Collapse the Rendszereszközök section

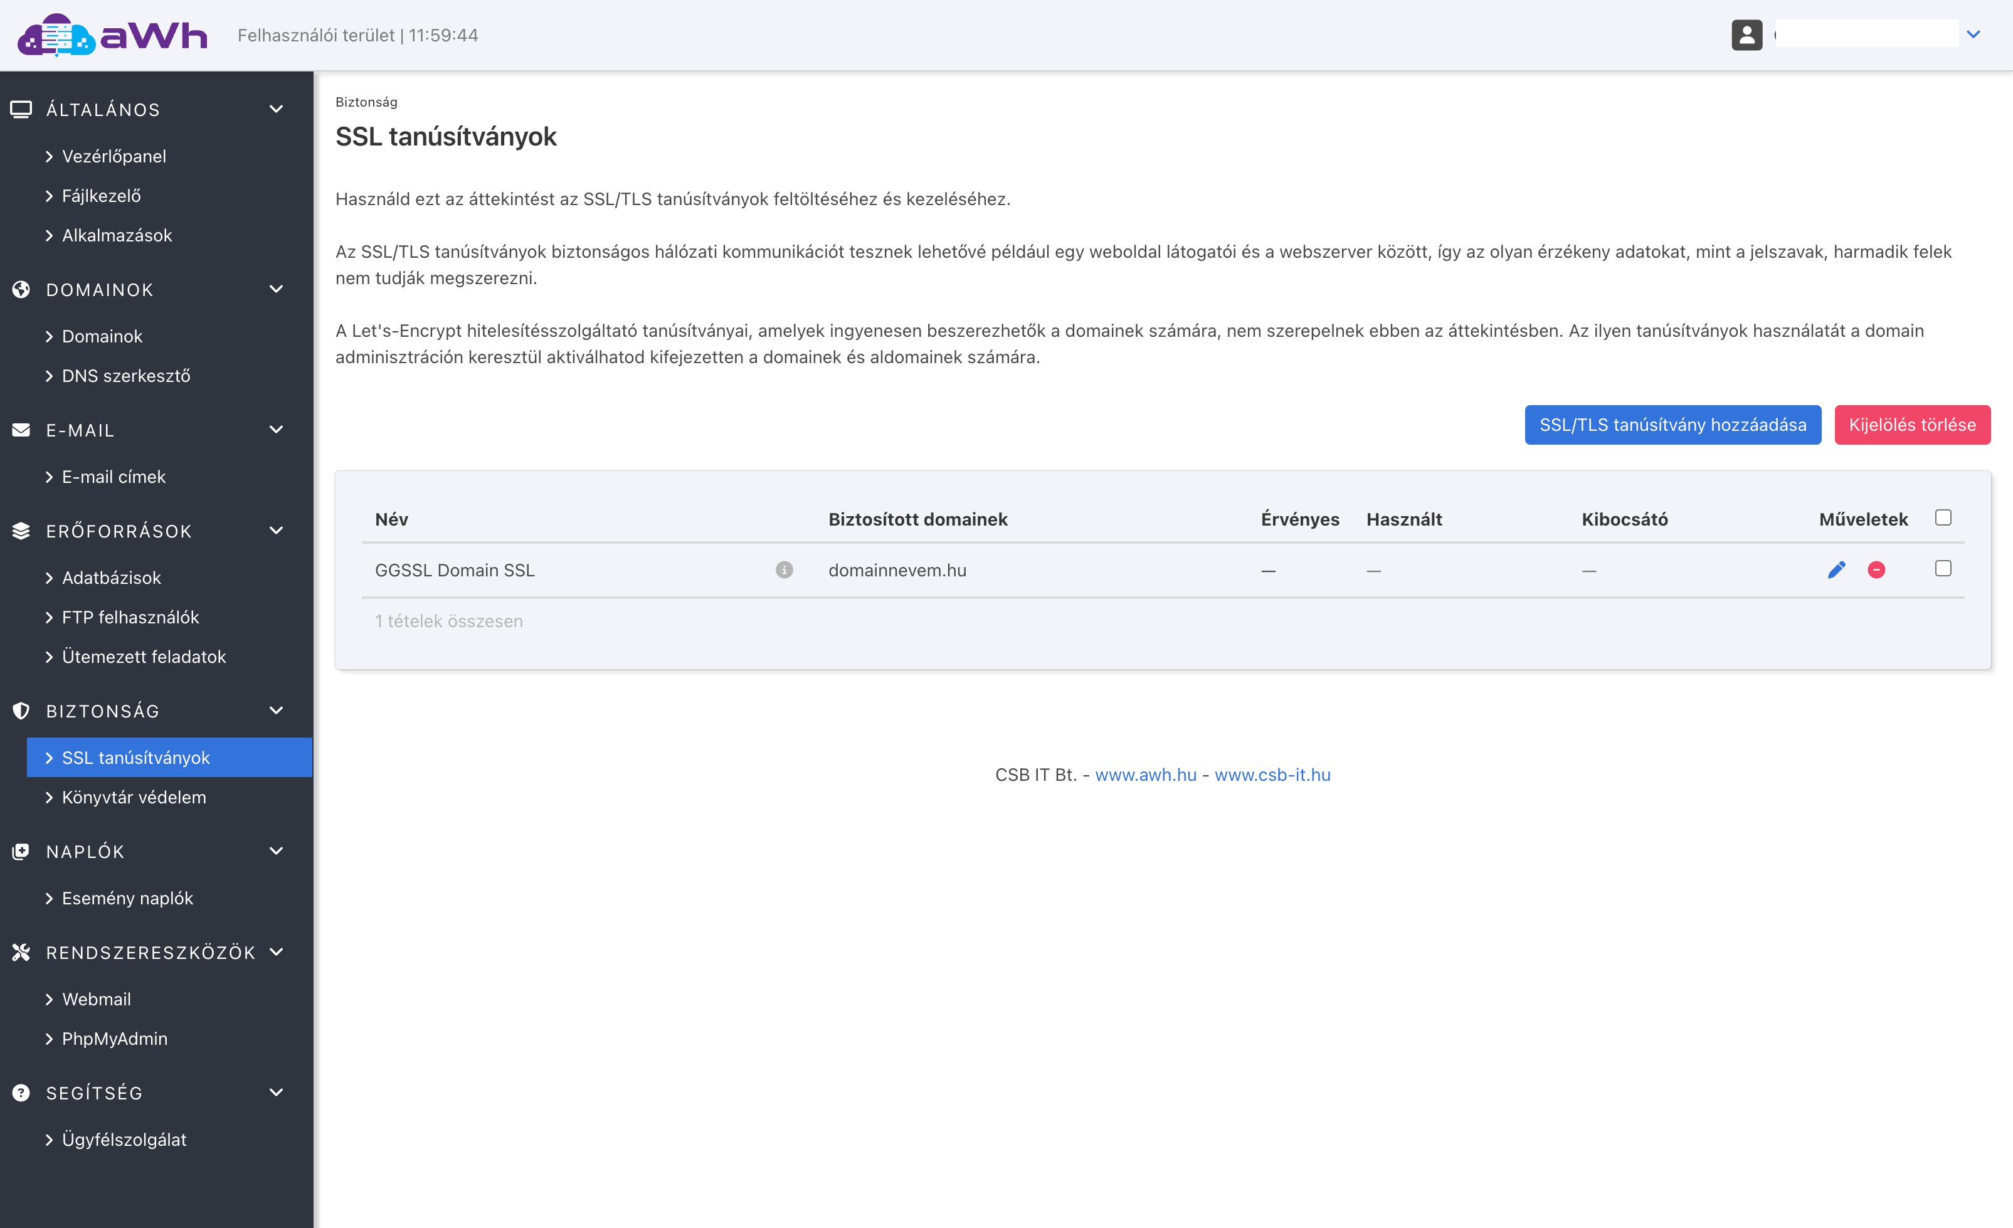click(276, 952)
